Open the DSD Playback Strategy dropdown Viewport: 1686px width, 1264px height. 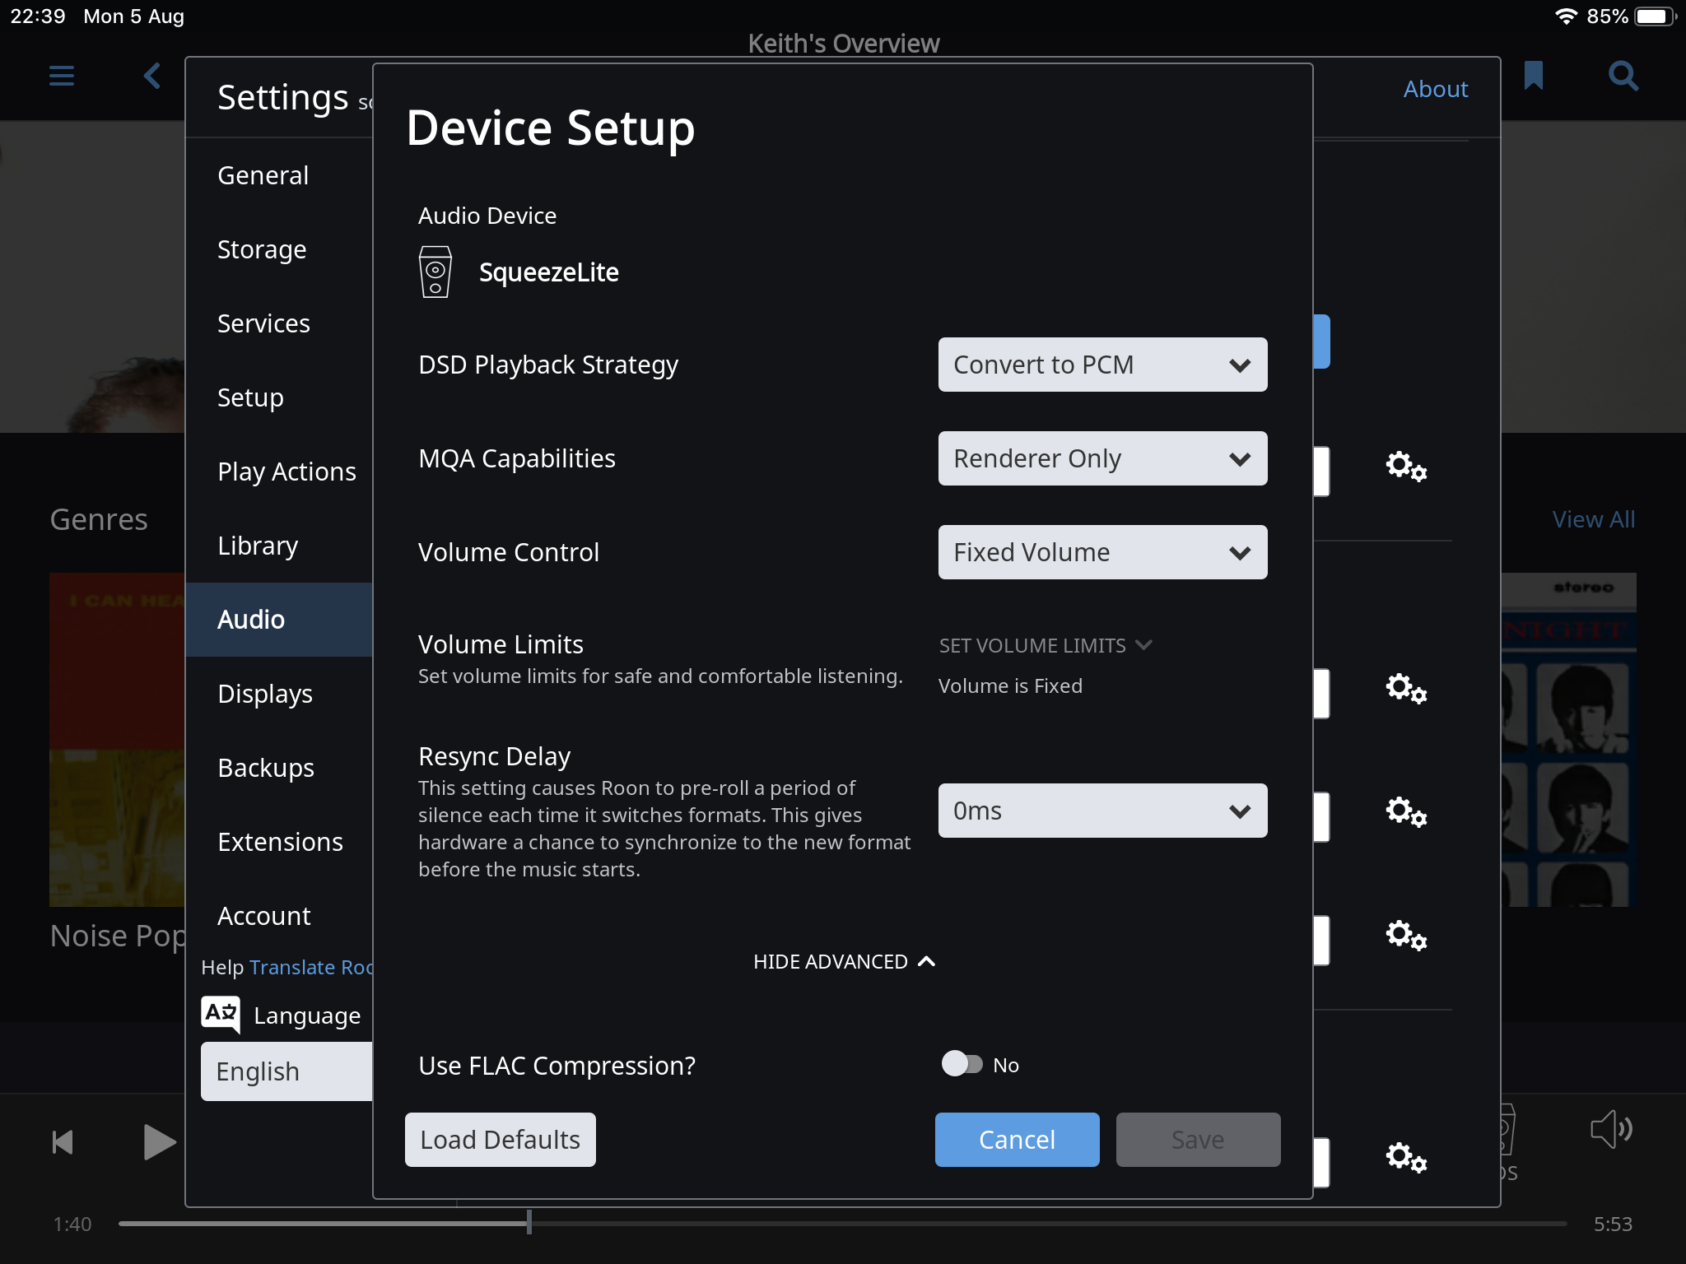[1102, 365]
